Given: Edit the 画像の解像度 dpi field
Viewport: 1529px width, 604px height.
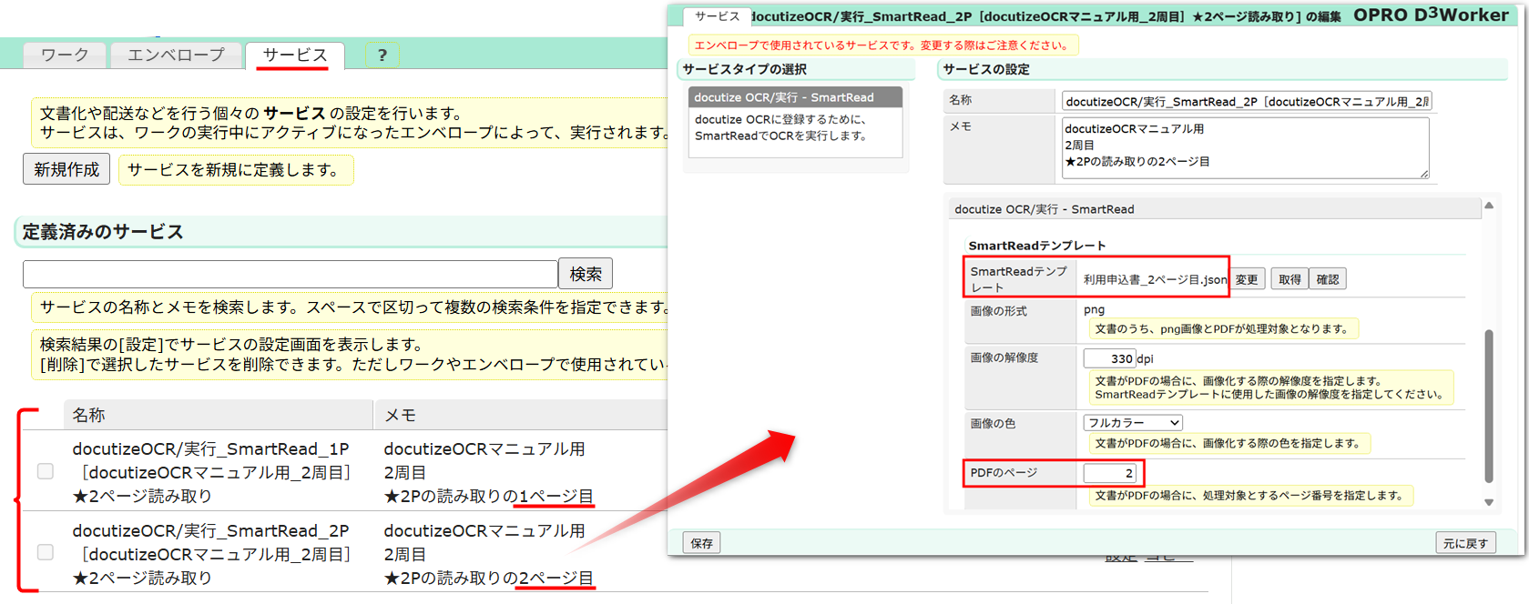Looking at the screenshot, I should pos(1109,358).
